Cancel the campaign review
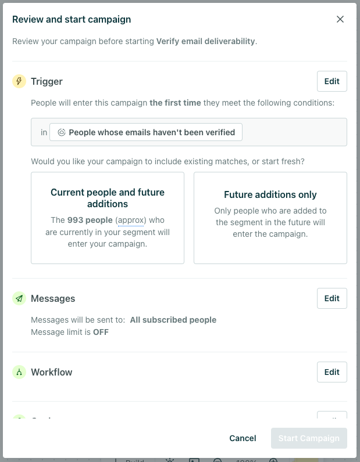Screen dimensions: 360x462 click(x=243, y=438)
